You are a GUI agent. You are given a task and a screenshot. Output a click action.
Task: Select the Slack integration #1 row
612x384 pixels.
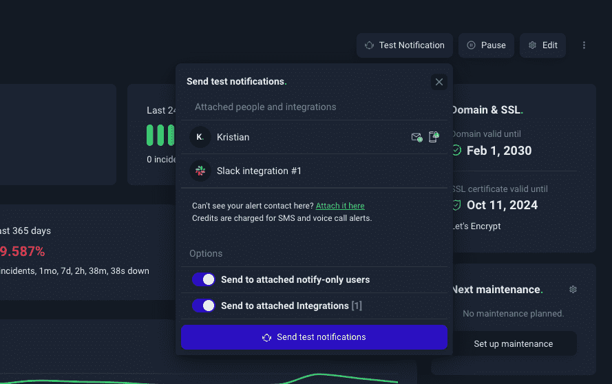(x=314, y=171)
